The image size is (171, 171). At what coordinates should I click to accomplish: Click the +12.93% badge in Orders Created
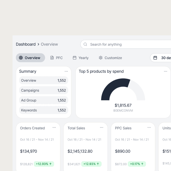click(44, 164)
